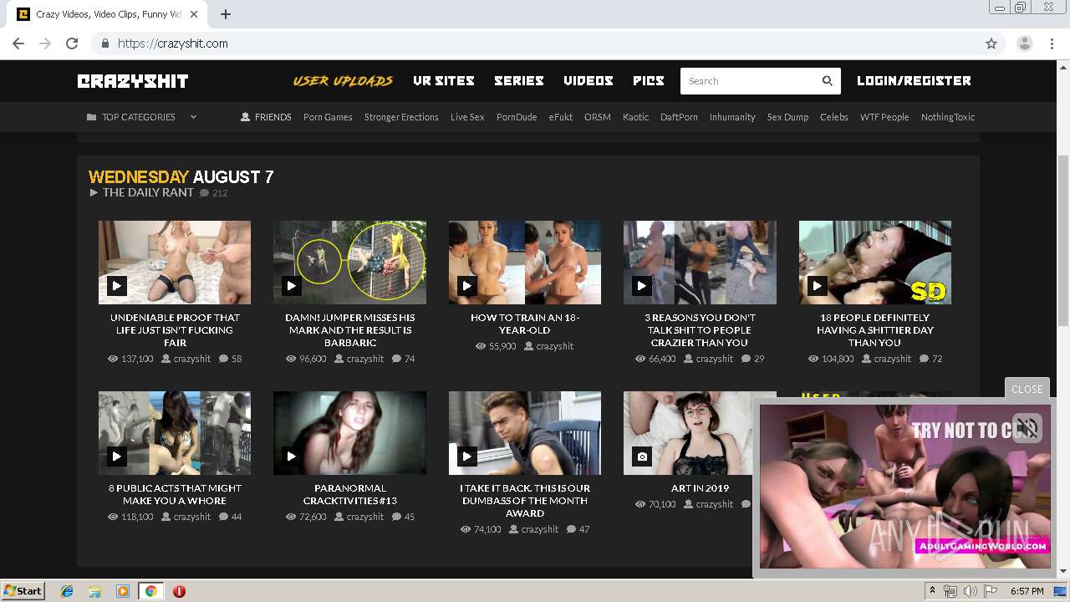The height and width of the screenshot is (602, 1070).
Task: Show hidden tray icons arrow
Action: [933, 591]
